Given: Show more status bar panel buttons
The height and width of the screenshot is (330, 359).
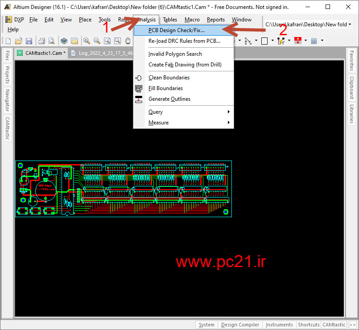Looking at the screenshot, I should coord(353,325).
